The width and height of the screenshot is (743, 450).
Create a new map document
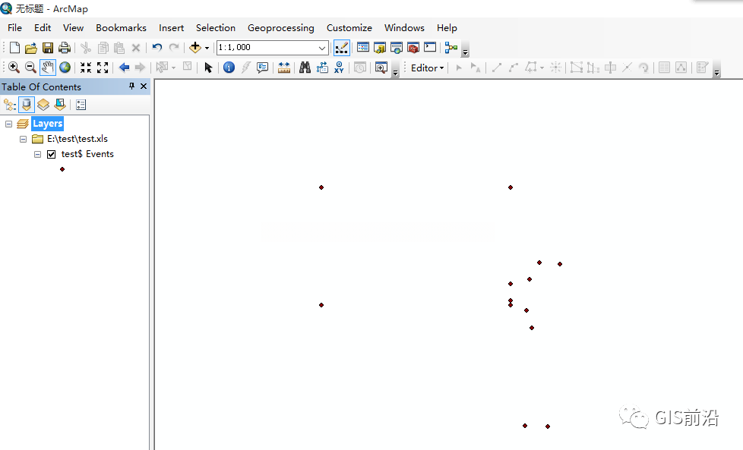tap(14, 47)
